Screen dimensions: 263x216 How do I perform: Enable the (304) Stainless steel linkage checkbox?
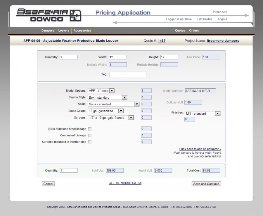pyautogui.click(x=90, y=129)
